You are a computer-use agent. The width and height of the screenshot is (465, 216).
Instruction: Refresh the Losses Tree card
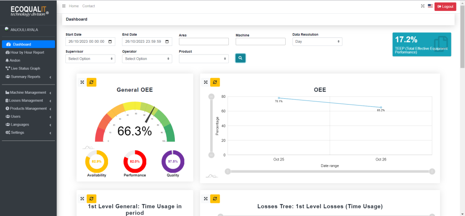coord(215,199)
